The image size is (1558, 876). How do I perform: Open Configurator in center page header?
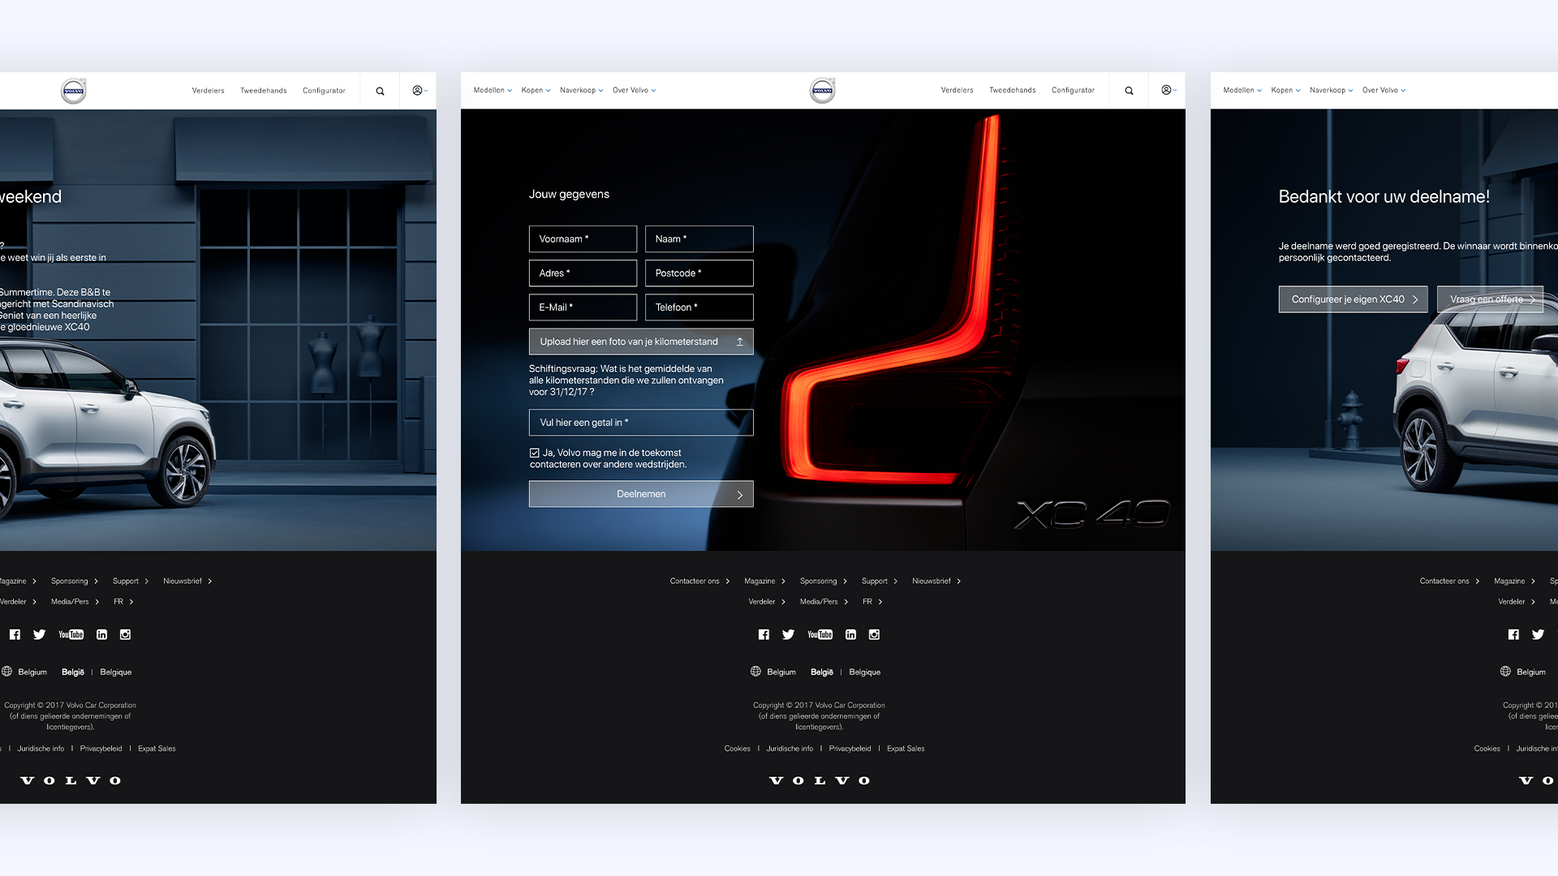(x=1073, y=90)
